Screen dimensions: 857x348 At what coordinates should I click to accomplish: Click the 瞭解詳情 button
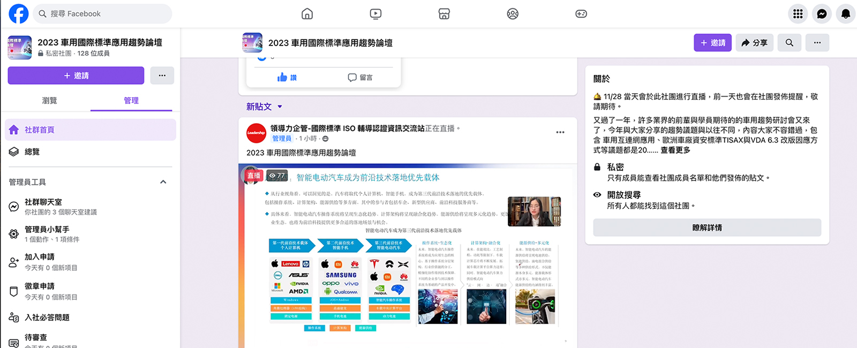tap(706, 228)
